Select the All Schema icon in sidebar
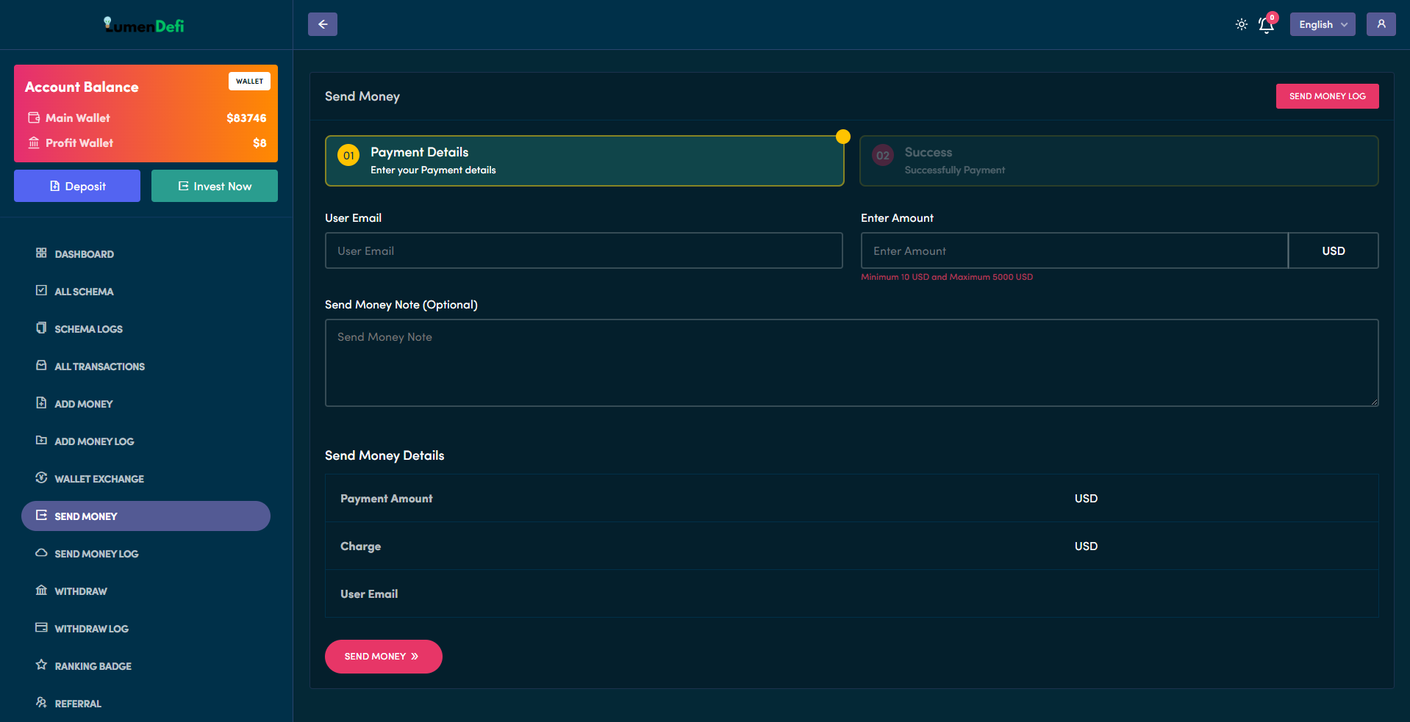Image resolution: width=1410 pixels, height=722 pixels. 42,291
